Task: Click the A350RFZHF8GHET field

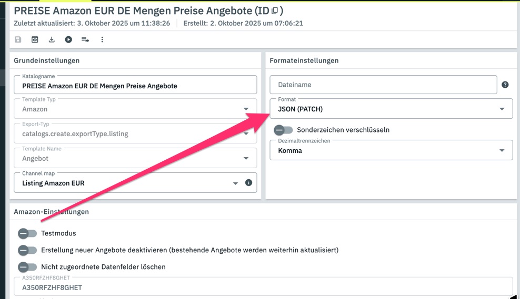Action: (x=263, y=287)
